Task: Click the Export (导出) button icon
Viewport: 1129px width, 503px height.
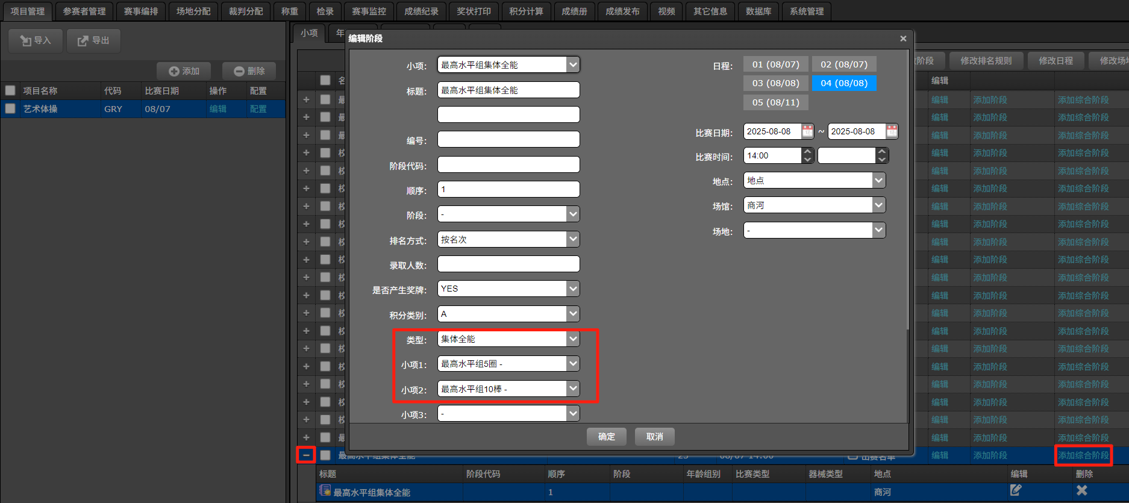Action: [x=83, y=40]
